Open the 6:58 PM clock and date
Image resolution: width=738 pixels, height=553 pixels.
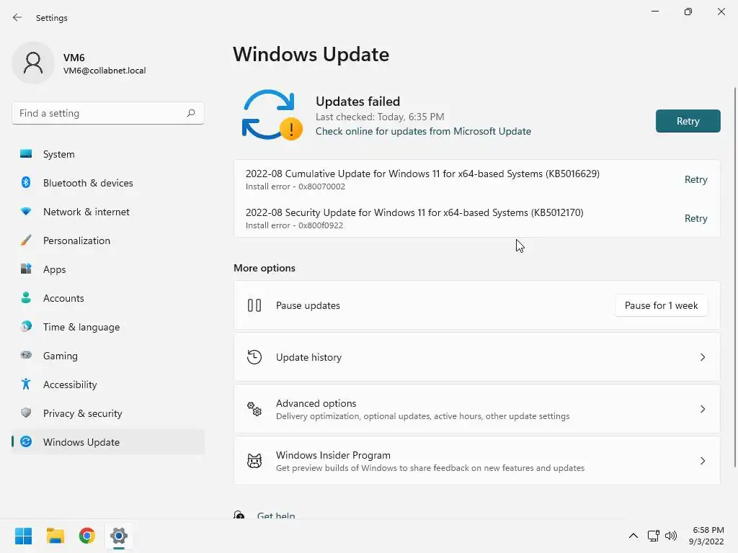click(706, 536)
